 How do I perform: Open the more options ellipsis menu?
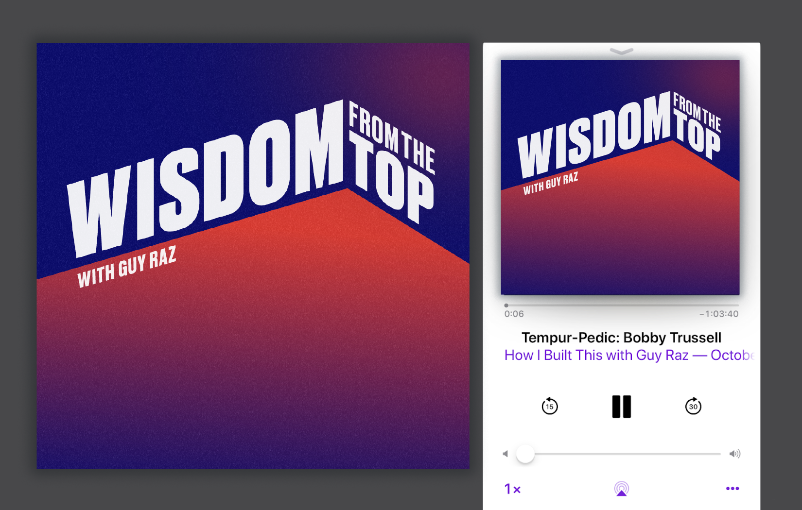[x=732, y=489]
